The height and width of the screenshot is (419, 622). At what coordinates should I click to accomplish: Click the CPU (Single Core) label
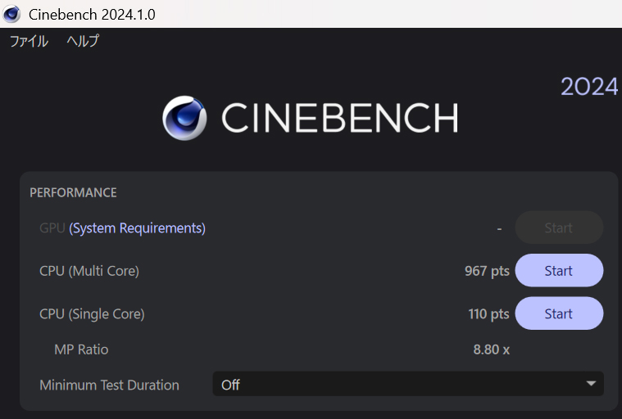pos(92,314)
